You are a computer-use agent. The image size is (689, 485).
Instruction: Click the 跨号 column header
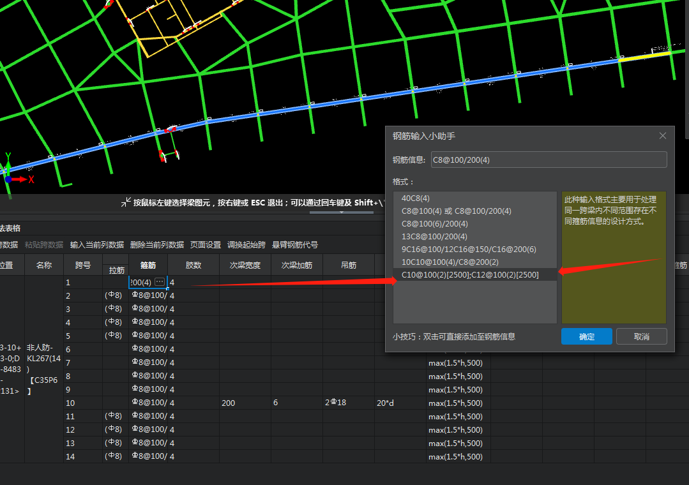[83, 265]
